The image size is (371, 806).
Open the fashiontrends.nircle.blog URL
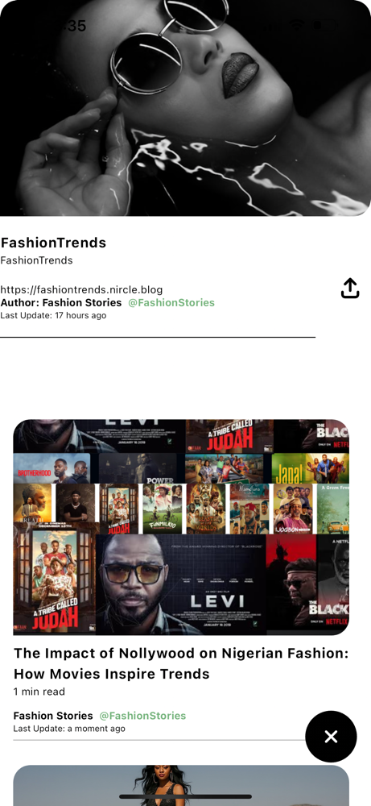tap(81, 290)
